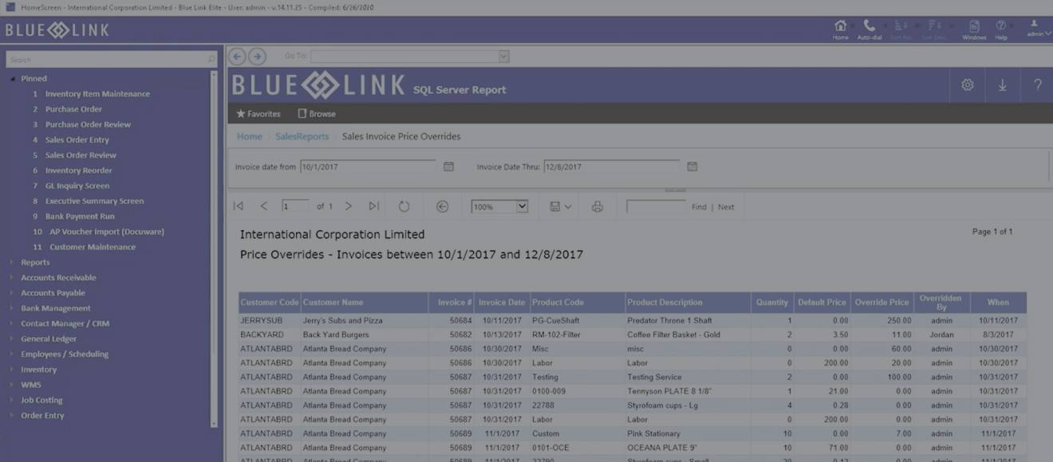Click the SalesReports breadcrumb link
The height and width of the screenshot is (462, 1053).
click(x=302, y=137)
